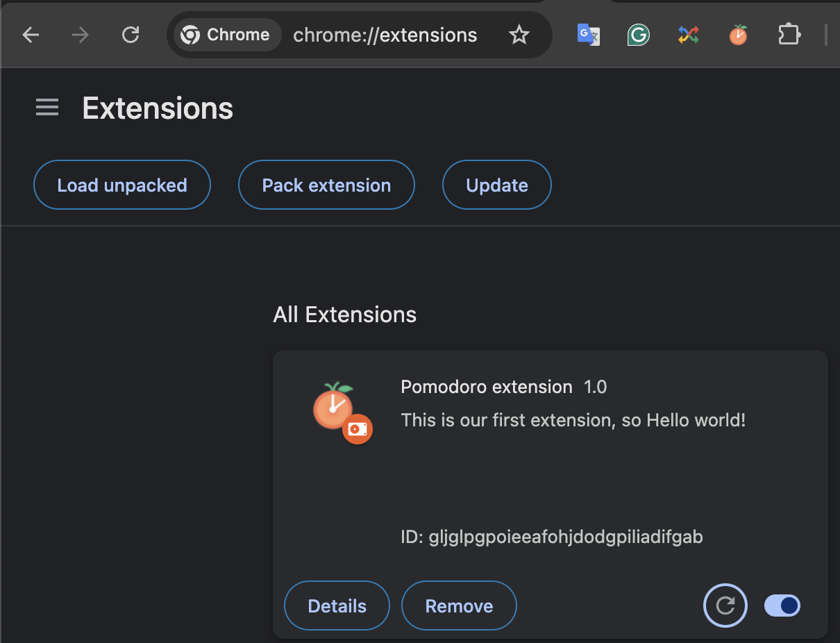Click the unpacked-extension badge on tomato icon
Viewport: 840px width, 643px height.
(358, 429)
